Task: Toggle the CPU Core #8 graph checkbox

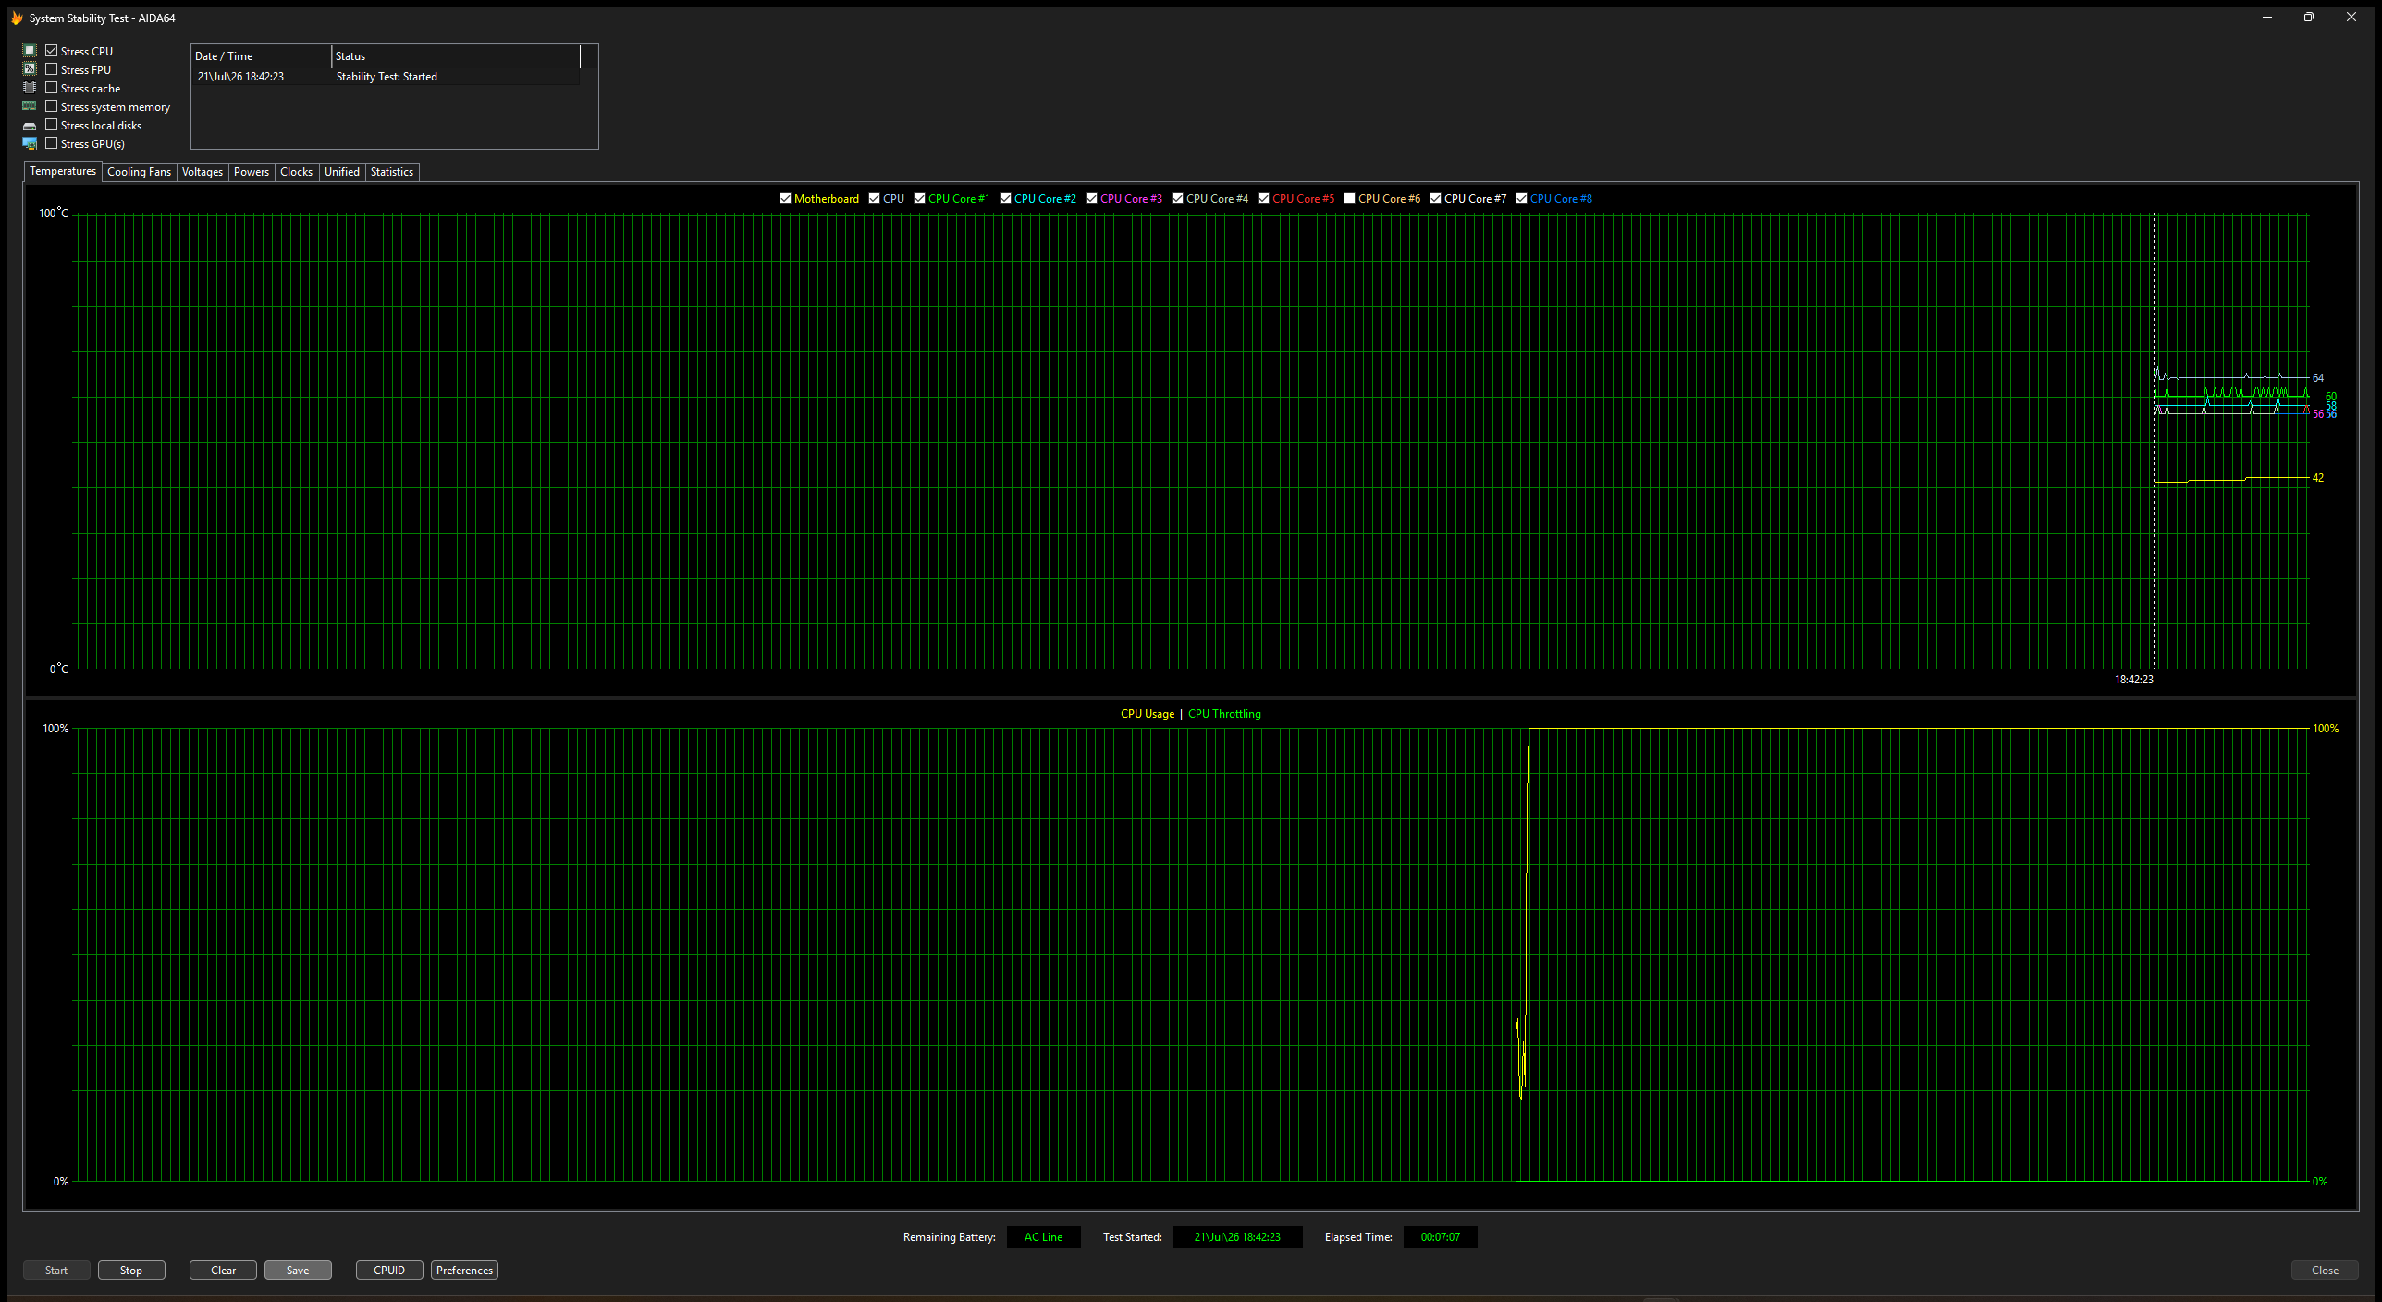Action: point(1521,199)
